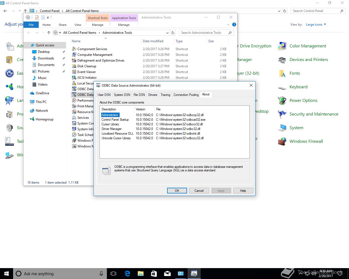Click Help button in ODBC dialog
The height and width of the screenshot is (279, 349).
click(x=243, y=191)
